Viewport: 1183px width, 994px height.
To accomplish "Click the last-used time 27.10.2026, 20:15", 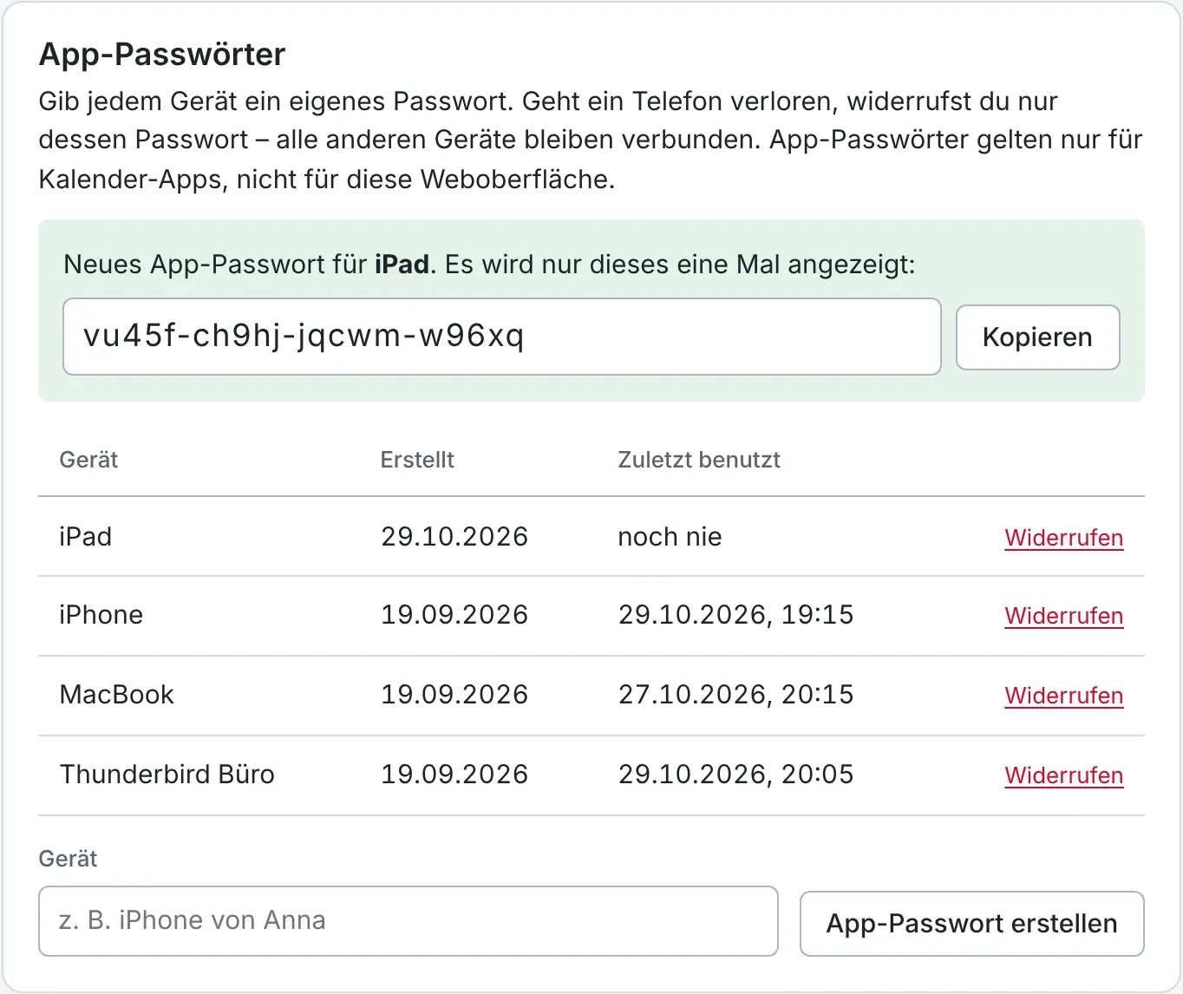I will tap(735, 695).
